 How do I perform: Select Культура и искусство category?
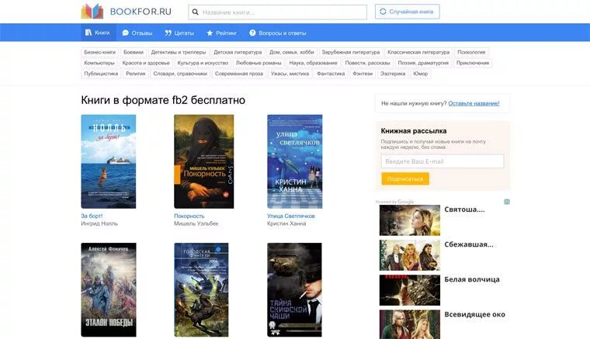pyautogui.click(x=203, y=63)
